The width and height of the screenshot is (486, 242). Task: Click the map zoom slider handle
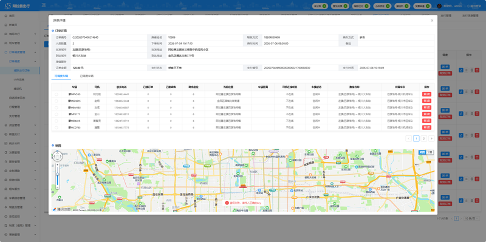[57, 175]
